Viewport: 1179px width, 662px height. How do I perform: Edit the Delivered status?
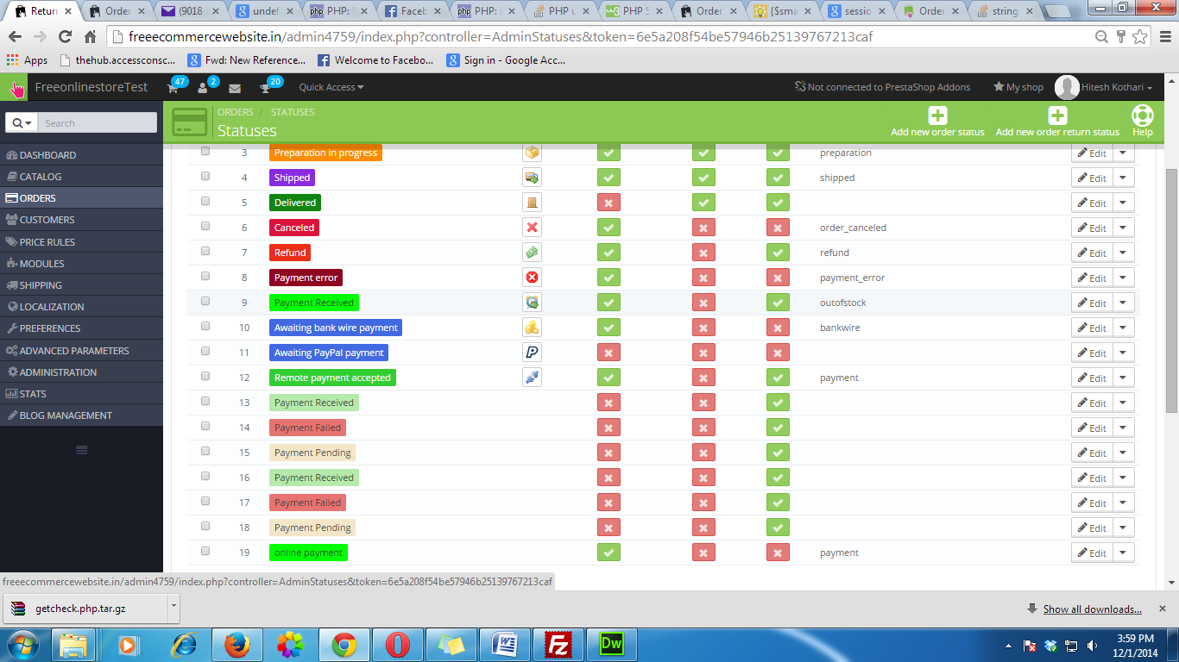point(1092,203)
